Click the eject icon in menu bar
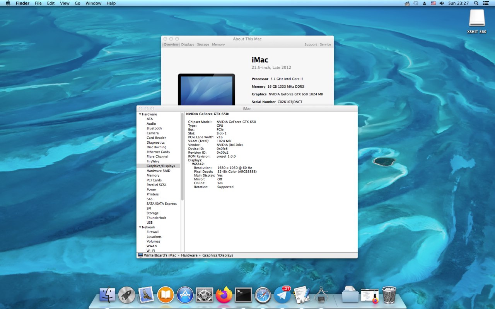 click(424, 3)
